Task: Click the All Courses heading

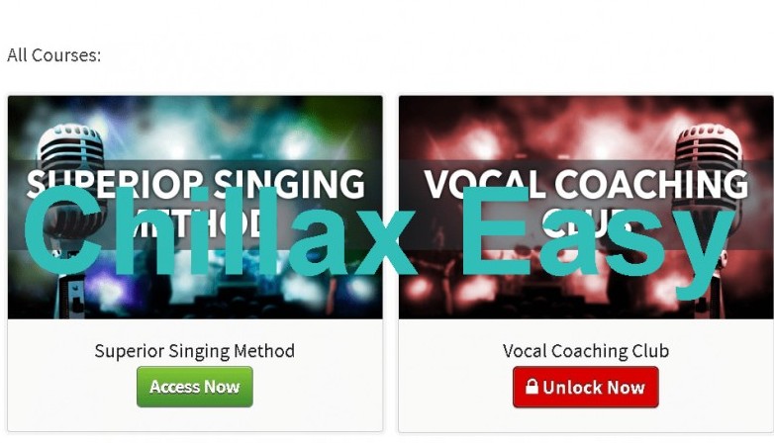Action: 53,54
